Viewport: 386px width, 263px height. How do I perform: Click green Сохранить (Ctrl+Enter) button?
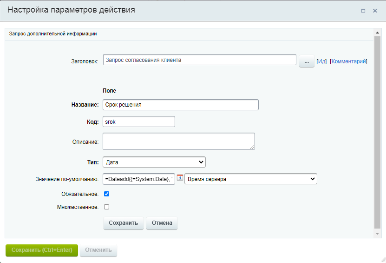coord(42,250)
